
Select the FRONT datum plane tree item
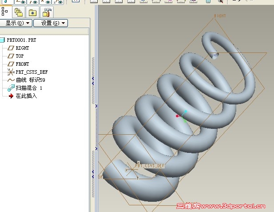pos(18,64)
